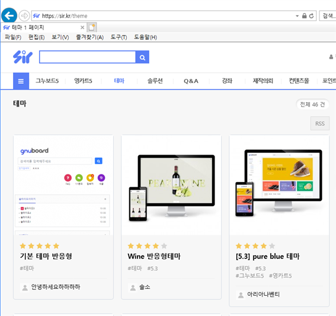This screenshot has width=336, height=316.
Task: Click the site search input field
Action: pyautogui.click(x=88, y=57)
